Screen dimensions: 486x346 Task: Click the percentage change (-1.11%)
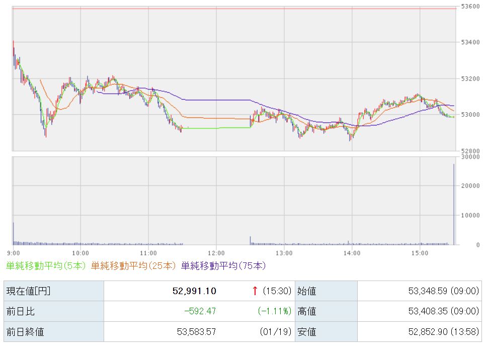[275, 311]
